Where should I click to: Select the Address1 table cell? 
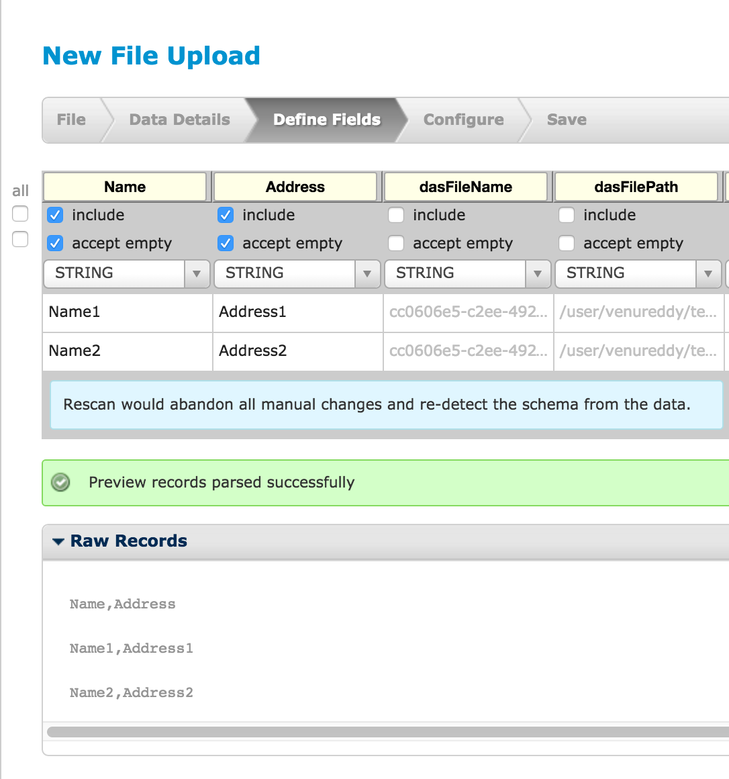tap(298, 312)
